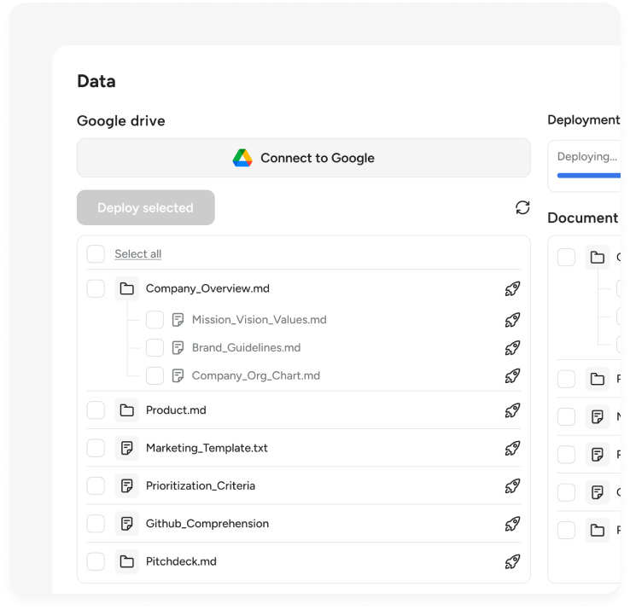Collapse the Company_Overview.md folder
630x610 pixels.
coord(127,288)
